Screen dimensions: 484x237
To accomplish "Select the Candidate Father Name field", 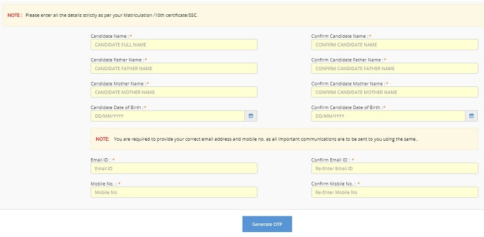I will point(174,68).
